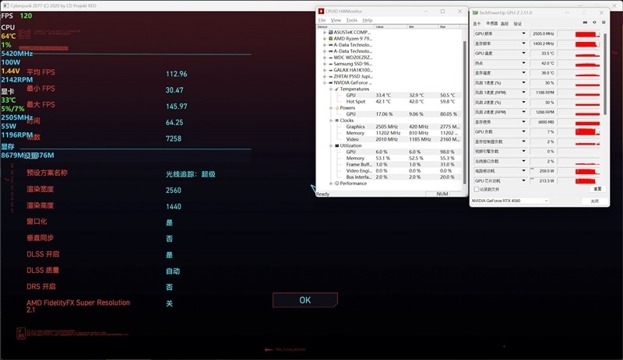Click the 2505.0 MHz value field in GPU-Z

click(x=542, y=33)
